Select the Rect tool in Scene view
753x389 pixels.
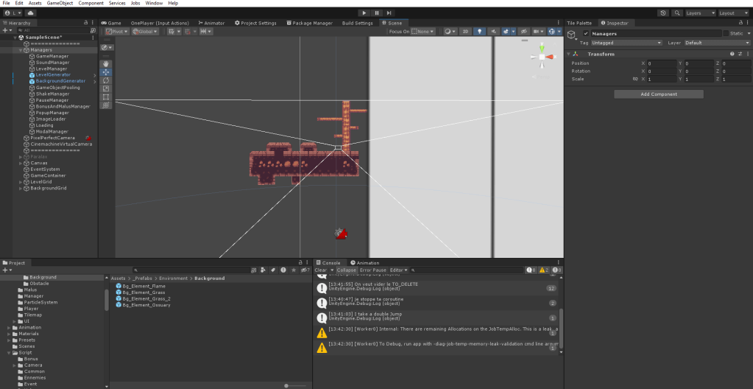(106, 97)
